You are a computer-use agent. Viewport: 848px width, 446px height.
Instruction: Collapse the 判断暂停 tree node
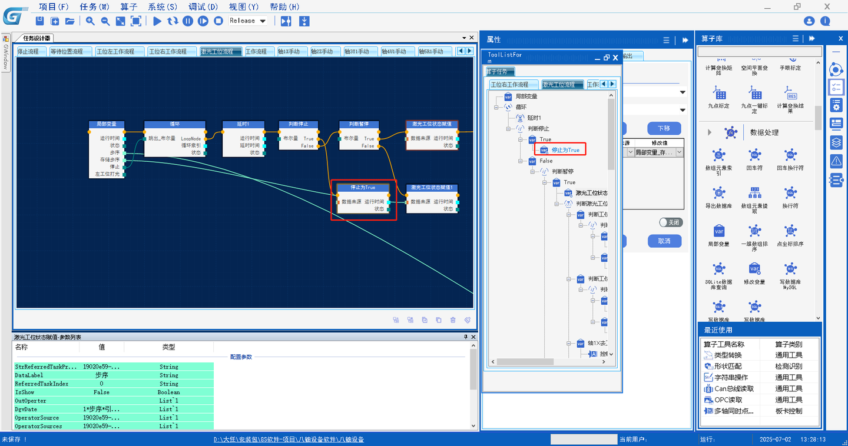(x=532, y=171)
